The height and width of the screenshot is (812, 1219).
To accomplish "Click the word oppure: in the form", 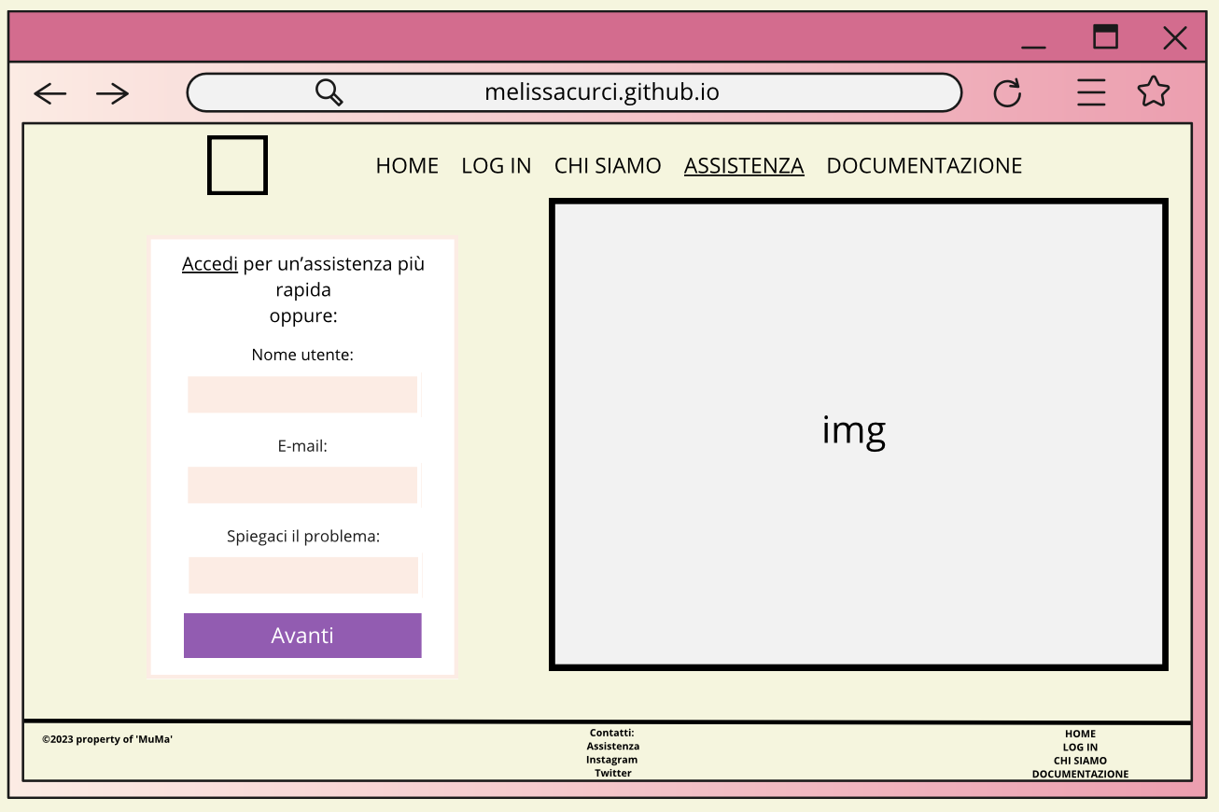I will coord(303,316).
